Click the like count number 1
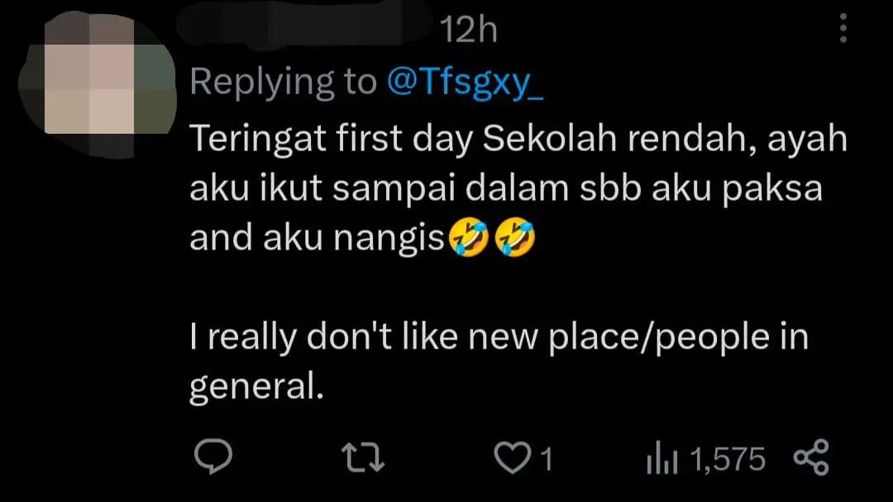Image resolution: width=893 pixels, height=502 pixels. click(x=546, y=459)
